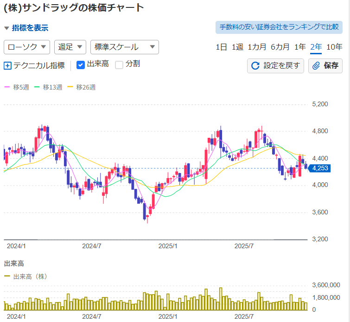Open the 週足 interval dropdown
The height and width of the screenshot is (322, 350).
click(70, 47)
